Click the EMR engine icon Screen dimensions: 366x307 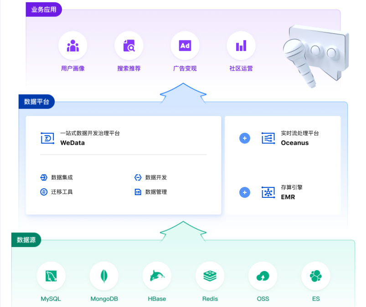click(x=268, y=192)
